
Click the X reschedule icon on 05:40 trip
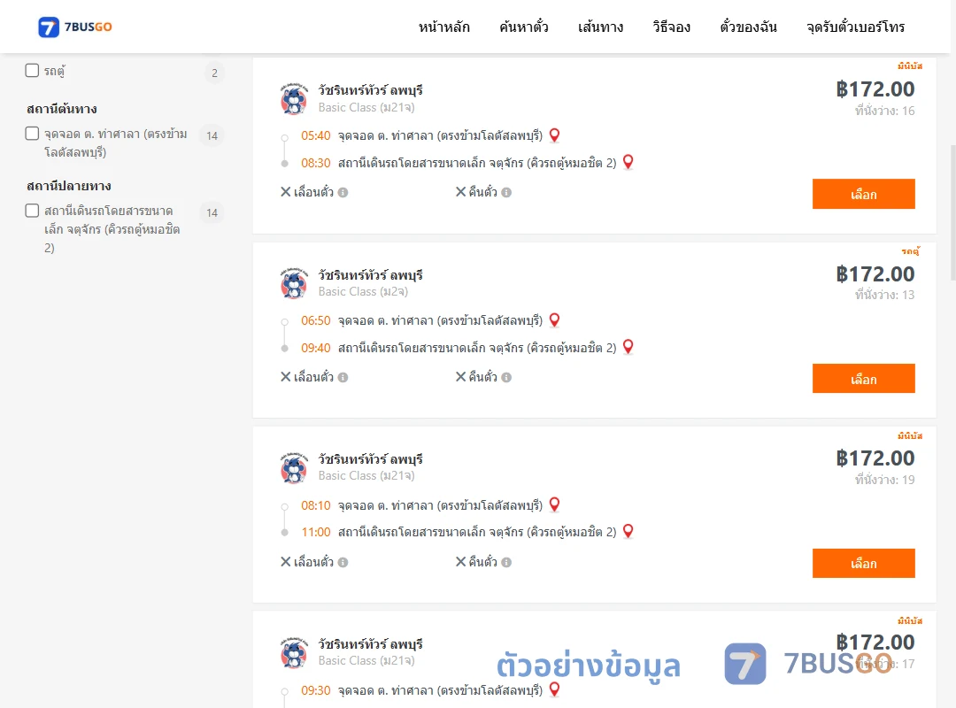[285, 192]
